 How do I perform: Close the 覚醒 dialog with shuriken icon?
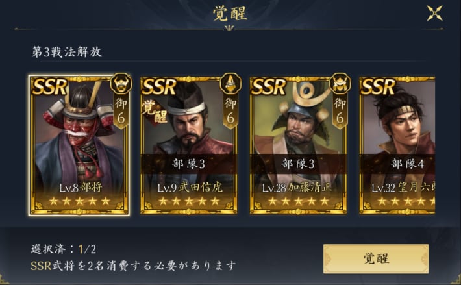[x=434, y=13]
